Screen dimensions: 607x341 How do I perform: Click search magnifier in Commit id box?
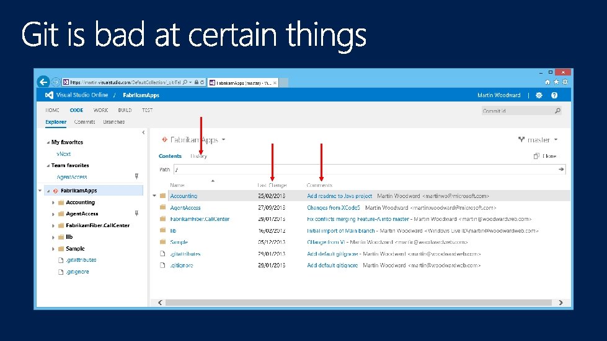[557, 111]
